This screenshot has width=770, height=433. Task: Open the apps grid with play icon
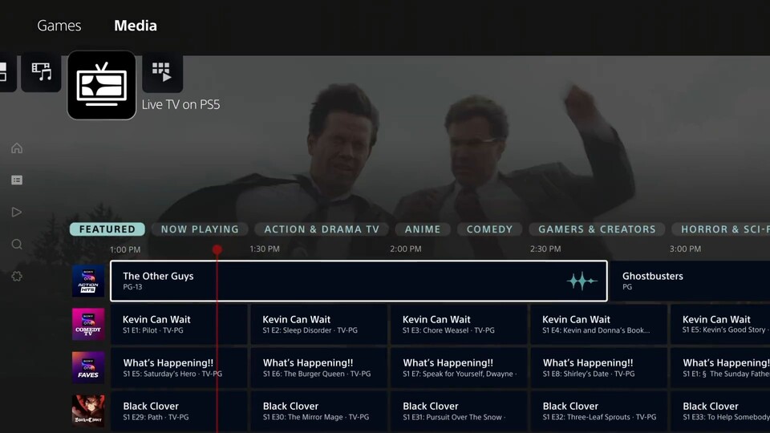[163, 73]
